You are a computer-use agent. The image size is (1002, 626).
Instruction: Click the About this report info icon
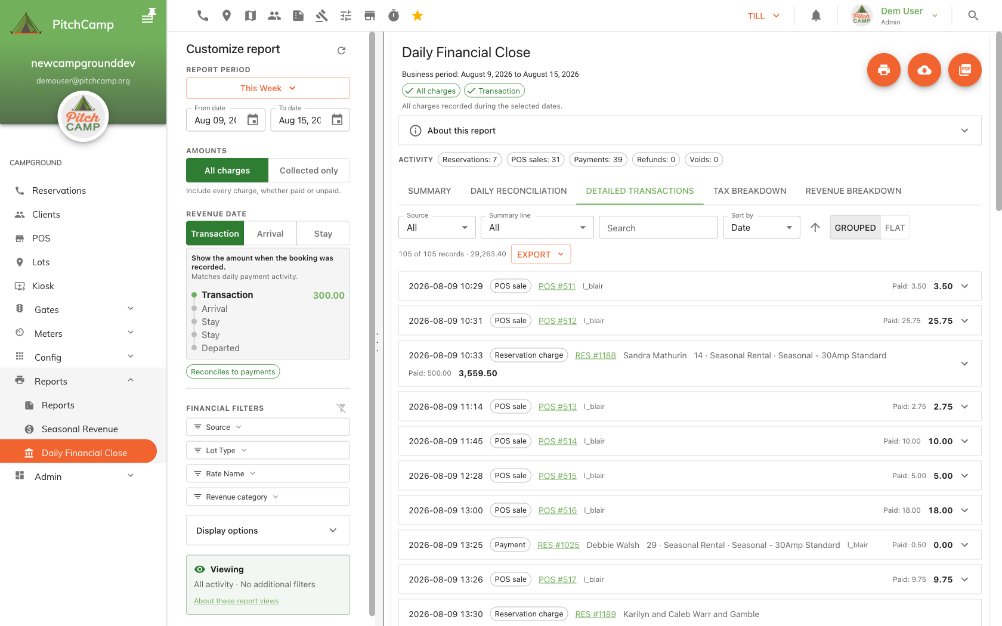point(416,131)
